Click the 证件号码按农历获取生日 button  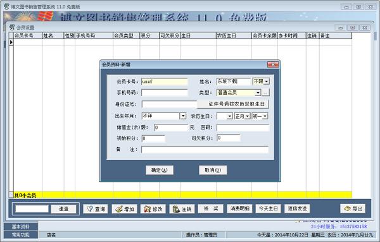click(234, 104)
